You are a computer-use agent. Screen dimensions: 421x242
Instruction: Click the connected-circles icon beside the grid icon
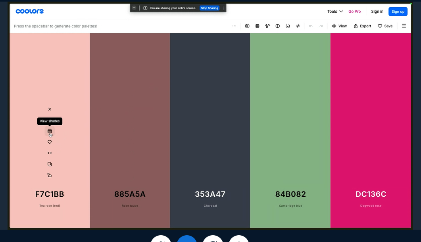click(267, 26)
